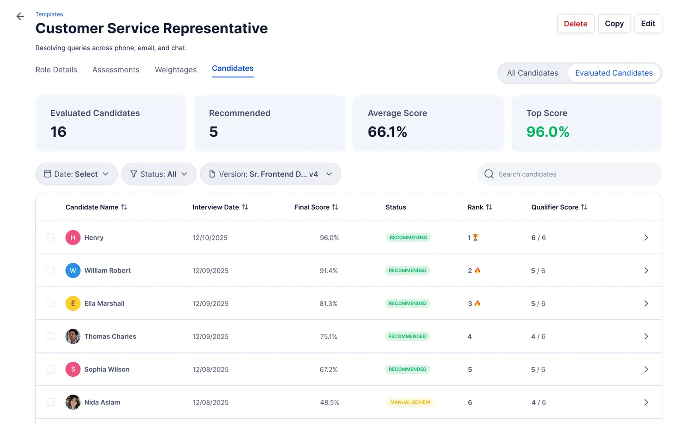Sort by Qualifier Score column icon
The width and height of the screenshot is (677, 425).
point(584,207)
